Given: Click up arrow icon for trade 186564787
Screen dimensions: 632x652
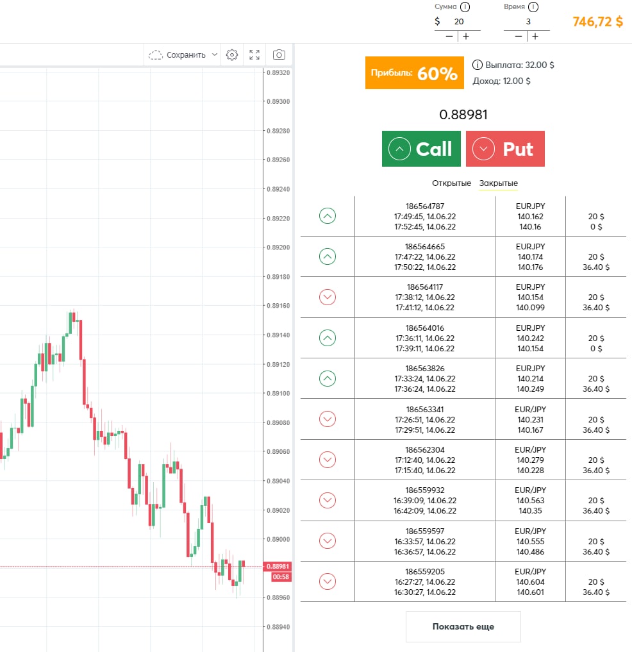Looking at the screenshot, I should (x=328, y=216).
